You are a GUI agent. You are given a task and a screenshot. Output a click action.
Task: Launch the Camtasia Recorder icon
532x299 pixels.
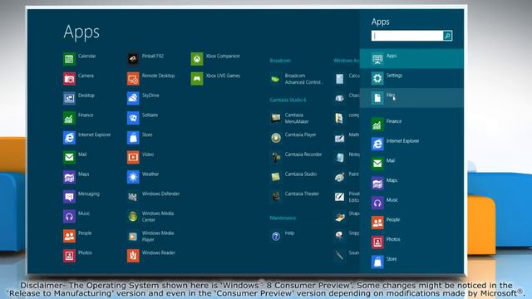pos(275,157)
